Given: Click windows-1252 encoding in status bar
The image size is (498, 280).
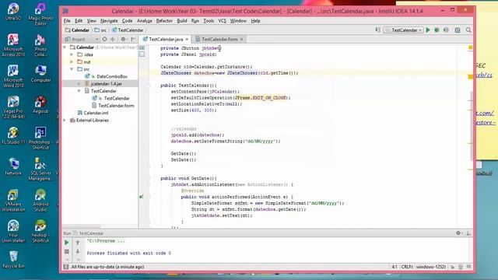Looking at the screenshot, I should 431,267.
